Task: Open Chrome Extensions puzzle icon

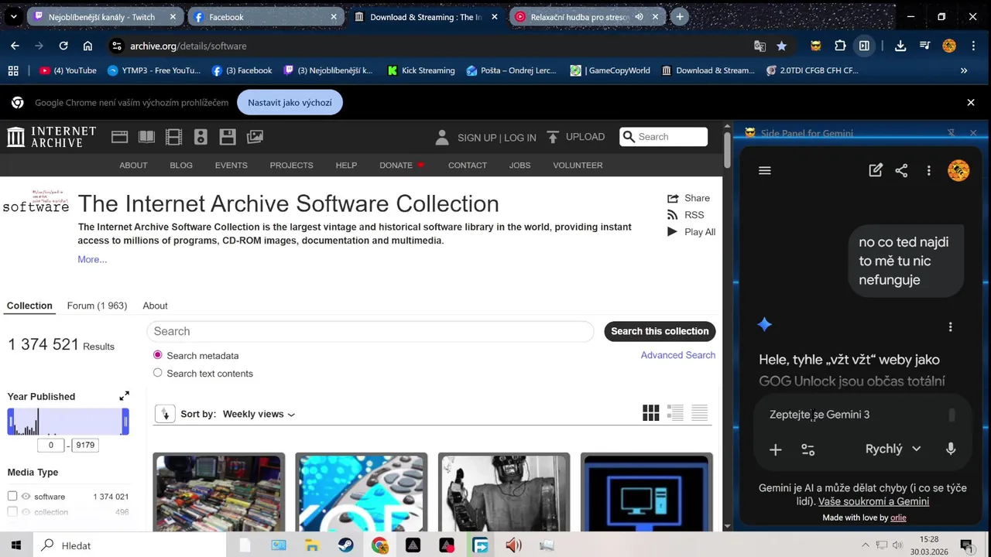Action: coord(840,46)
